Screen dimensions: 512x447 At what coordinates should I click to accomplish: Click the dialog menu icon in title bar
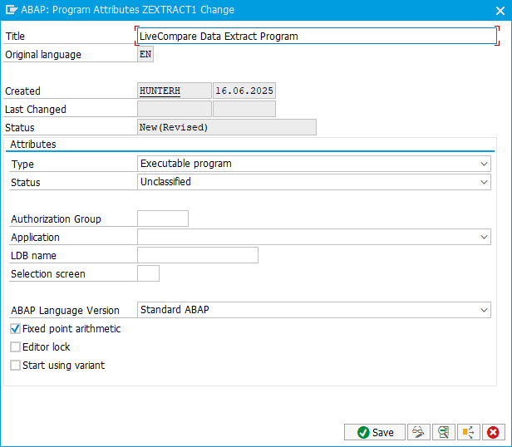12,10
